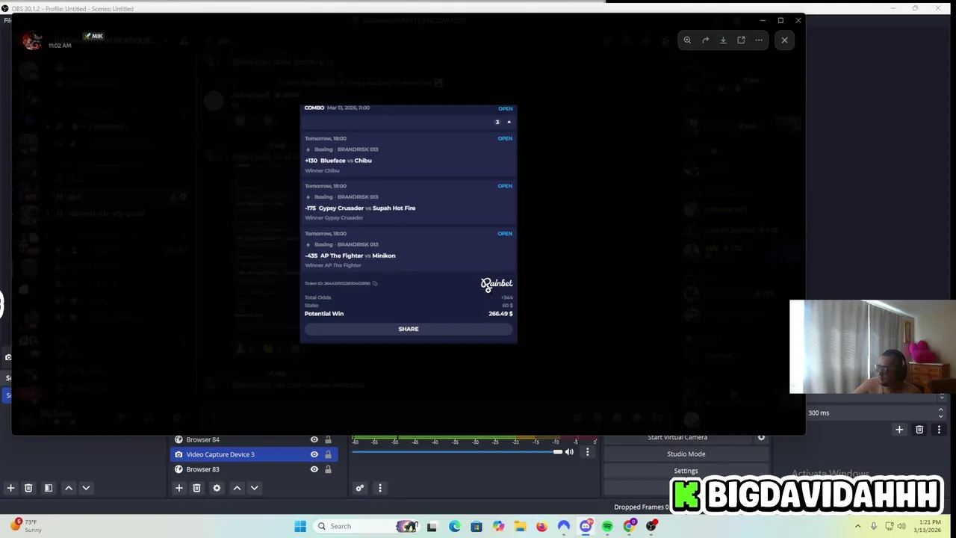Remove the scene transition

click(x=919, y=430)
